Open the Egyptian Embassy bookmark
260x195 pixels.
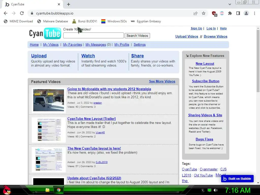(x=146, y=21)
